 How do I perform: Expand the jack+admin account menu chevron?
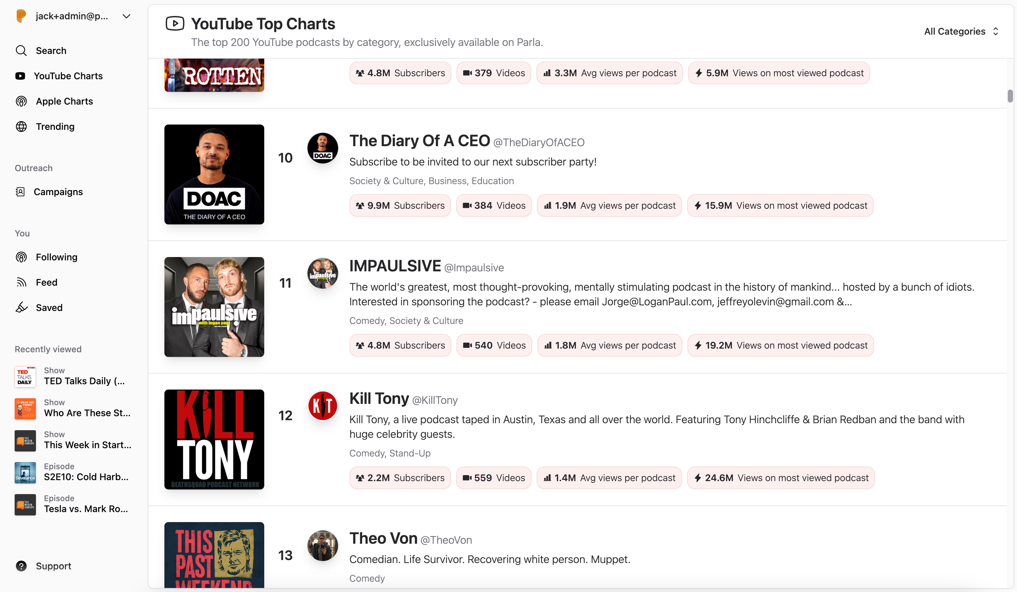tap(126, 16)
